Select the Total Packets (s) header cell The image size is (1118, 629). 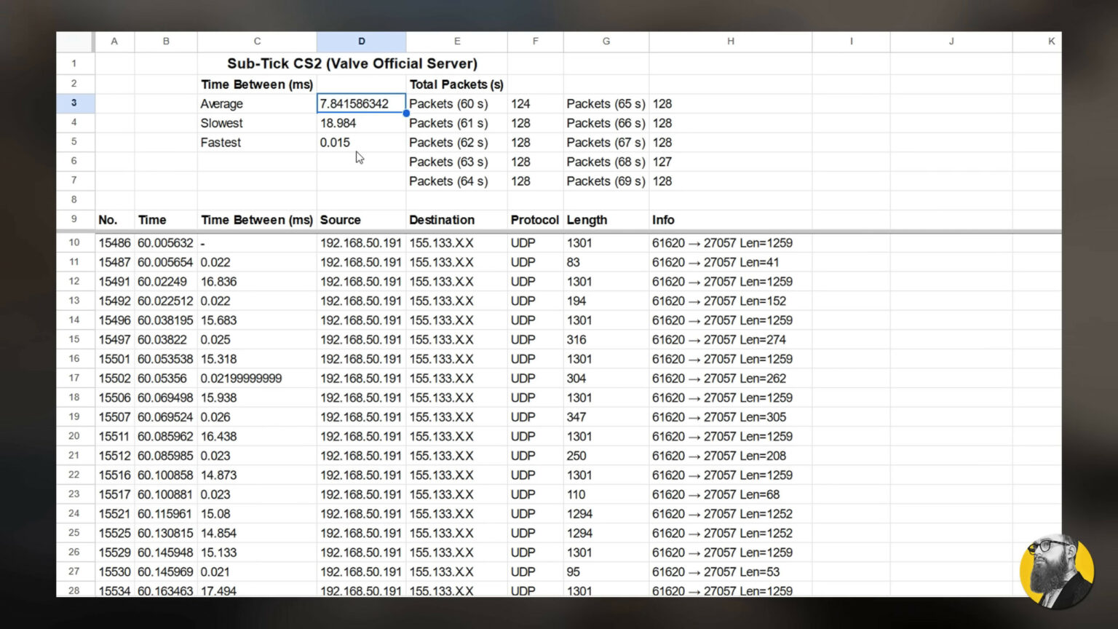456,84
